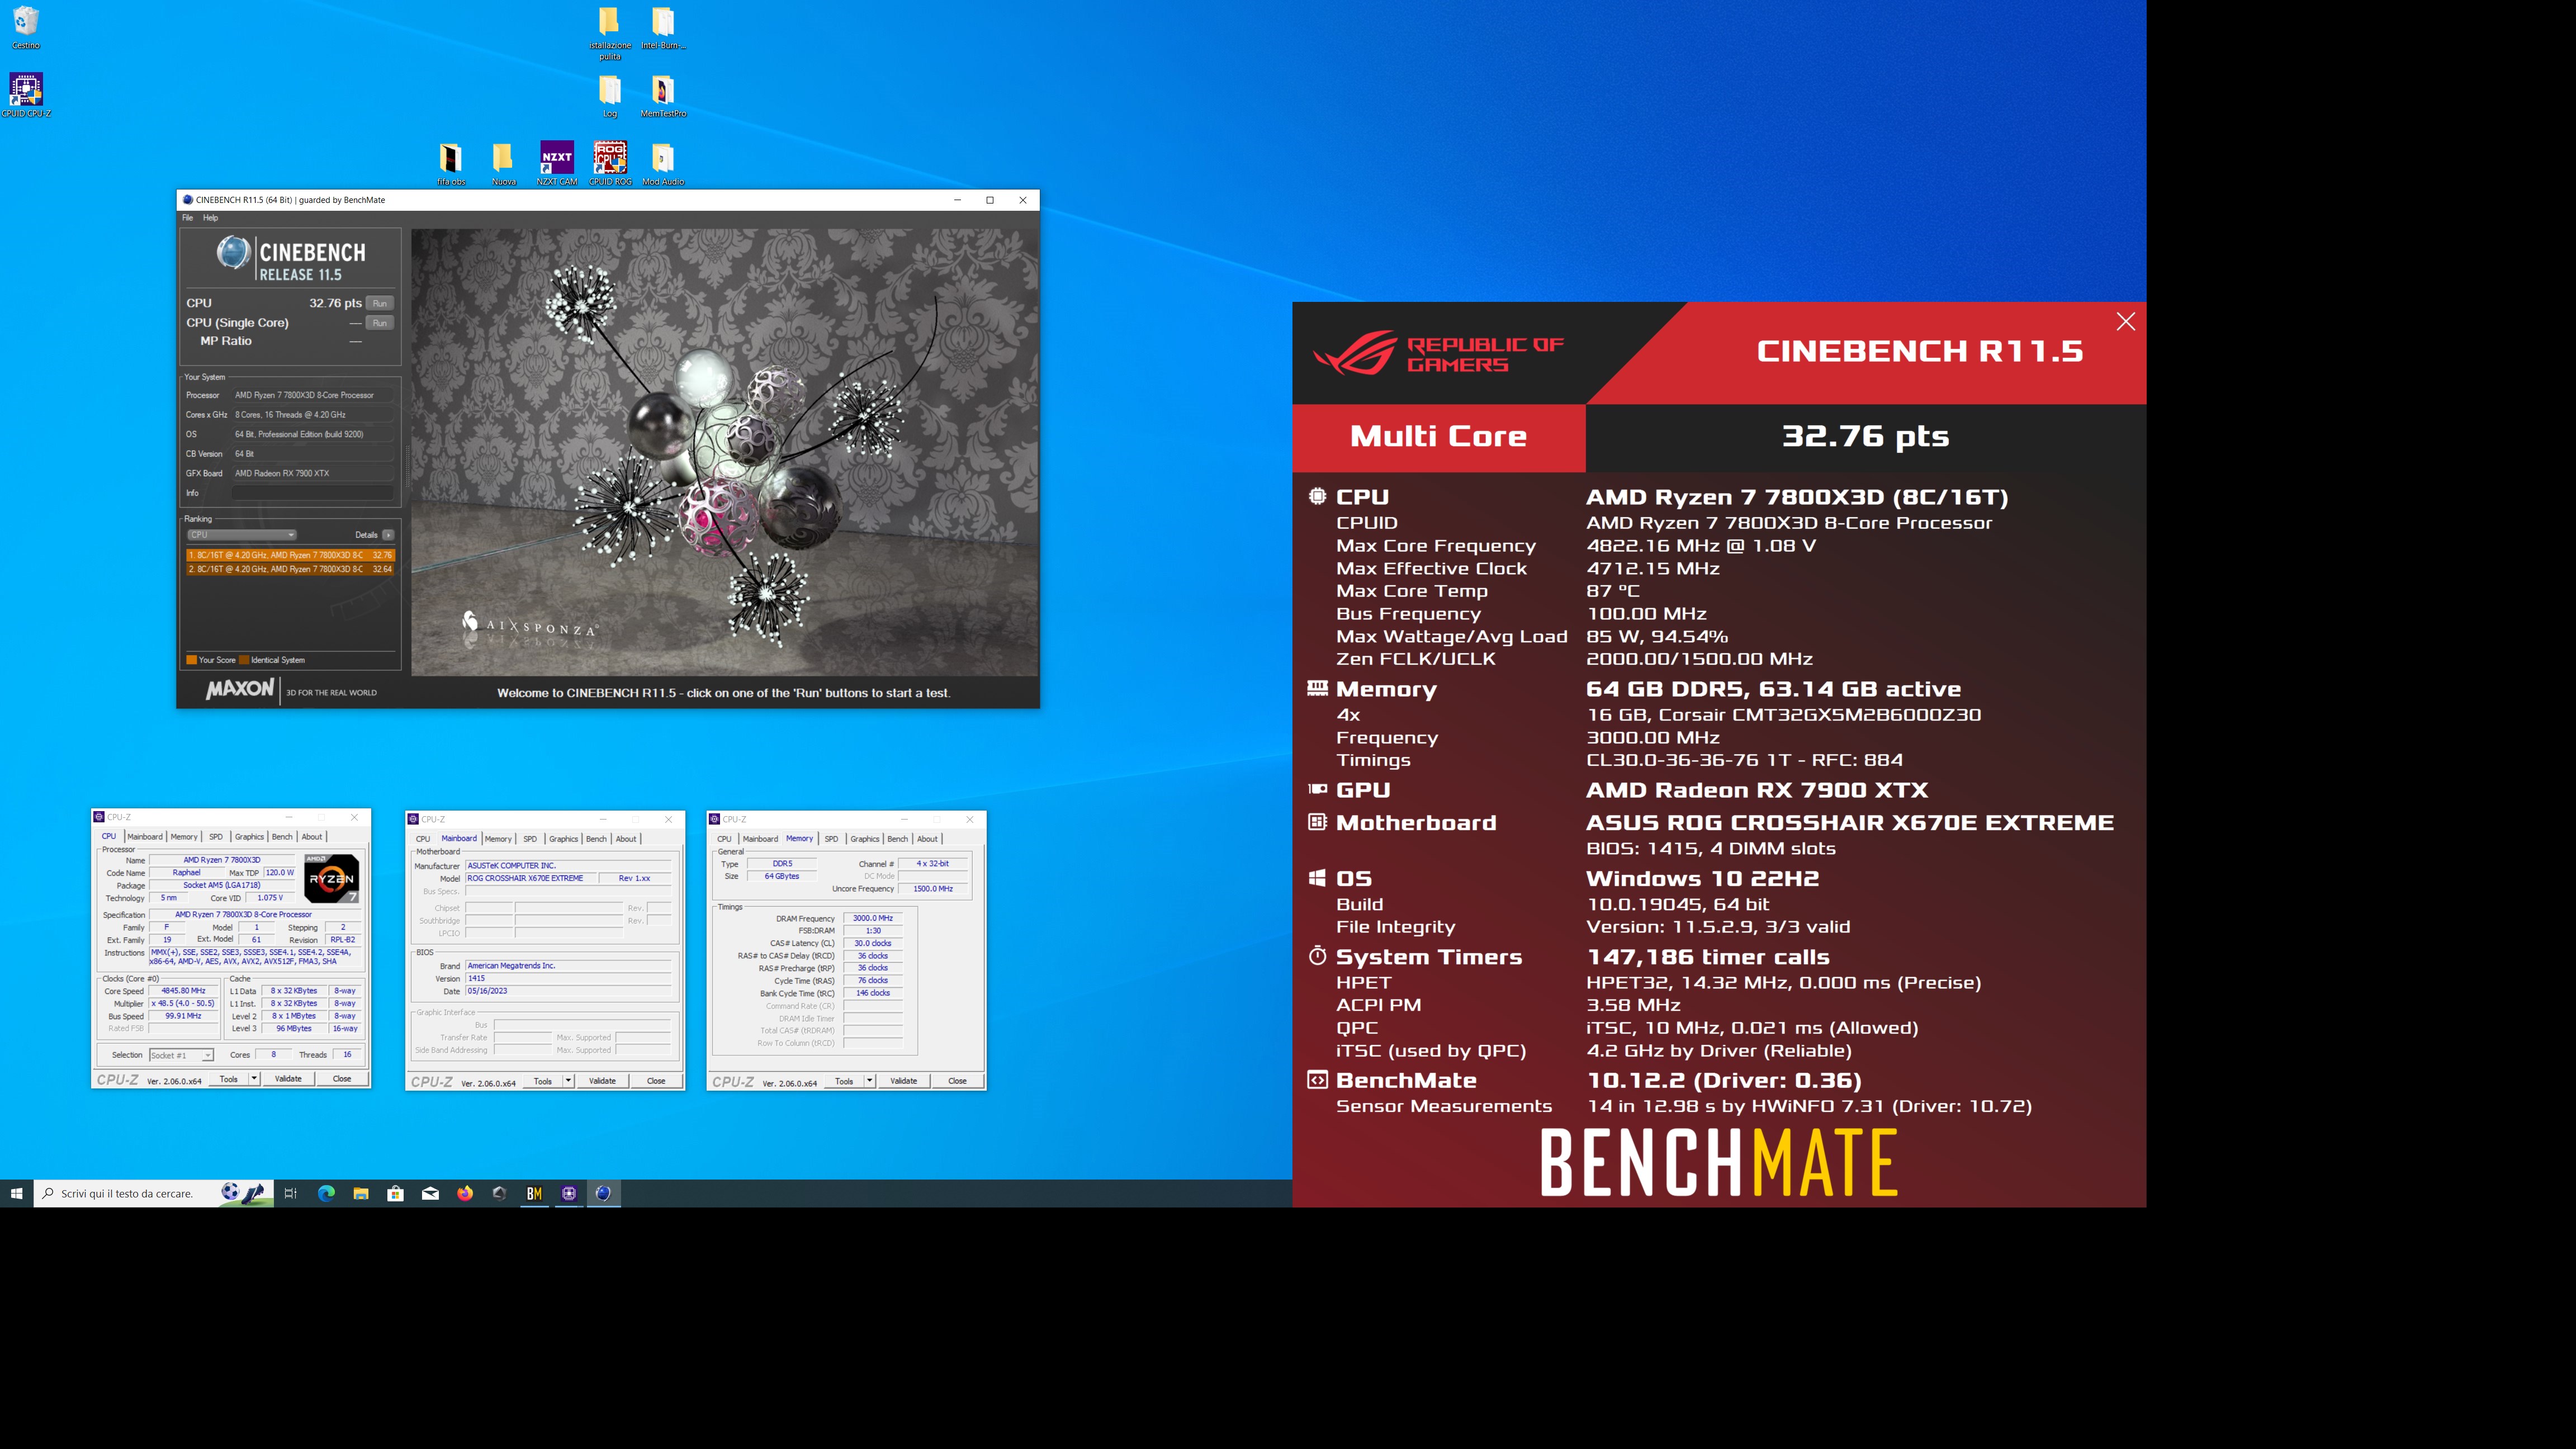Open Microsoft Store from the taskbar
The height and width of the screenshot is (1449, 2576).
(396, 1193)
